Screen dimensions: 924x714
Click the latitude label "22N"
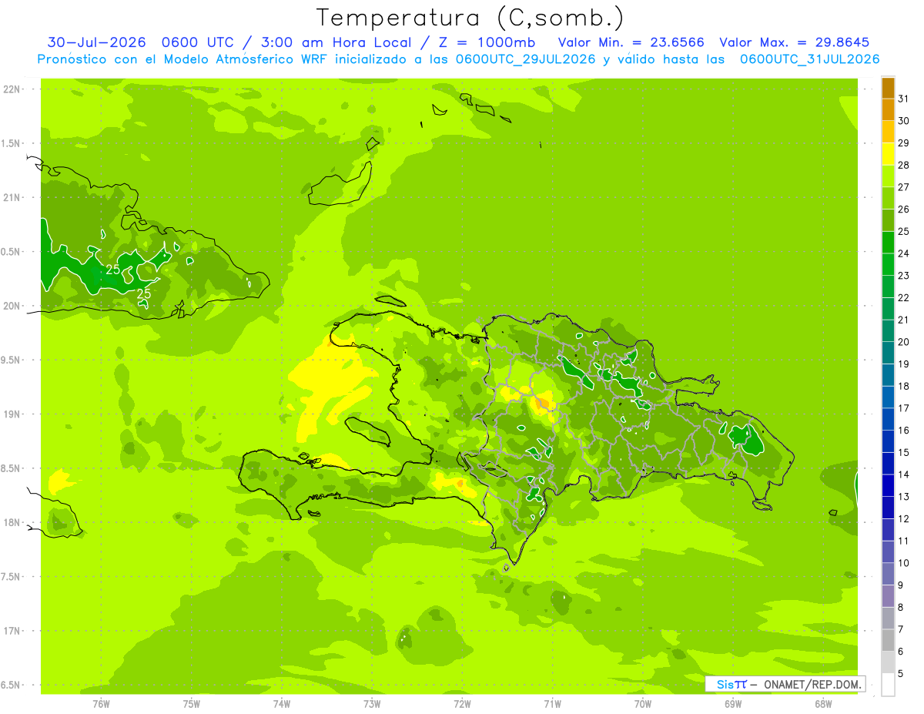(x=12, y=89)
